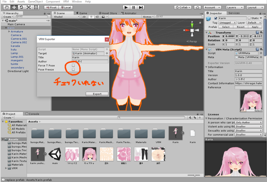This screenshot has width=267, height=182.
Task: Click the prefab Revert button
Action: (240, 27)
